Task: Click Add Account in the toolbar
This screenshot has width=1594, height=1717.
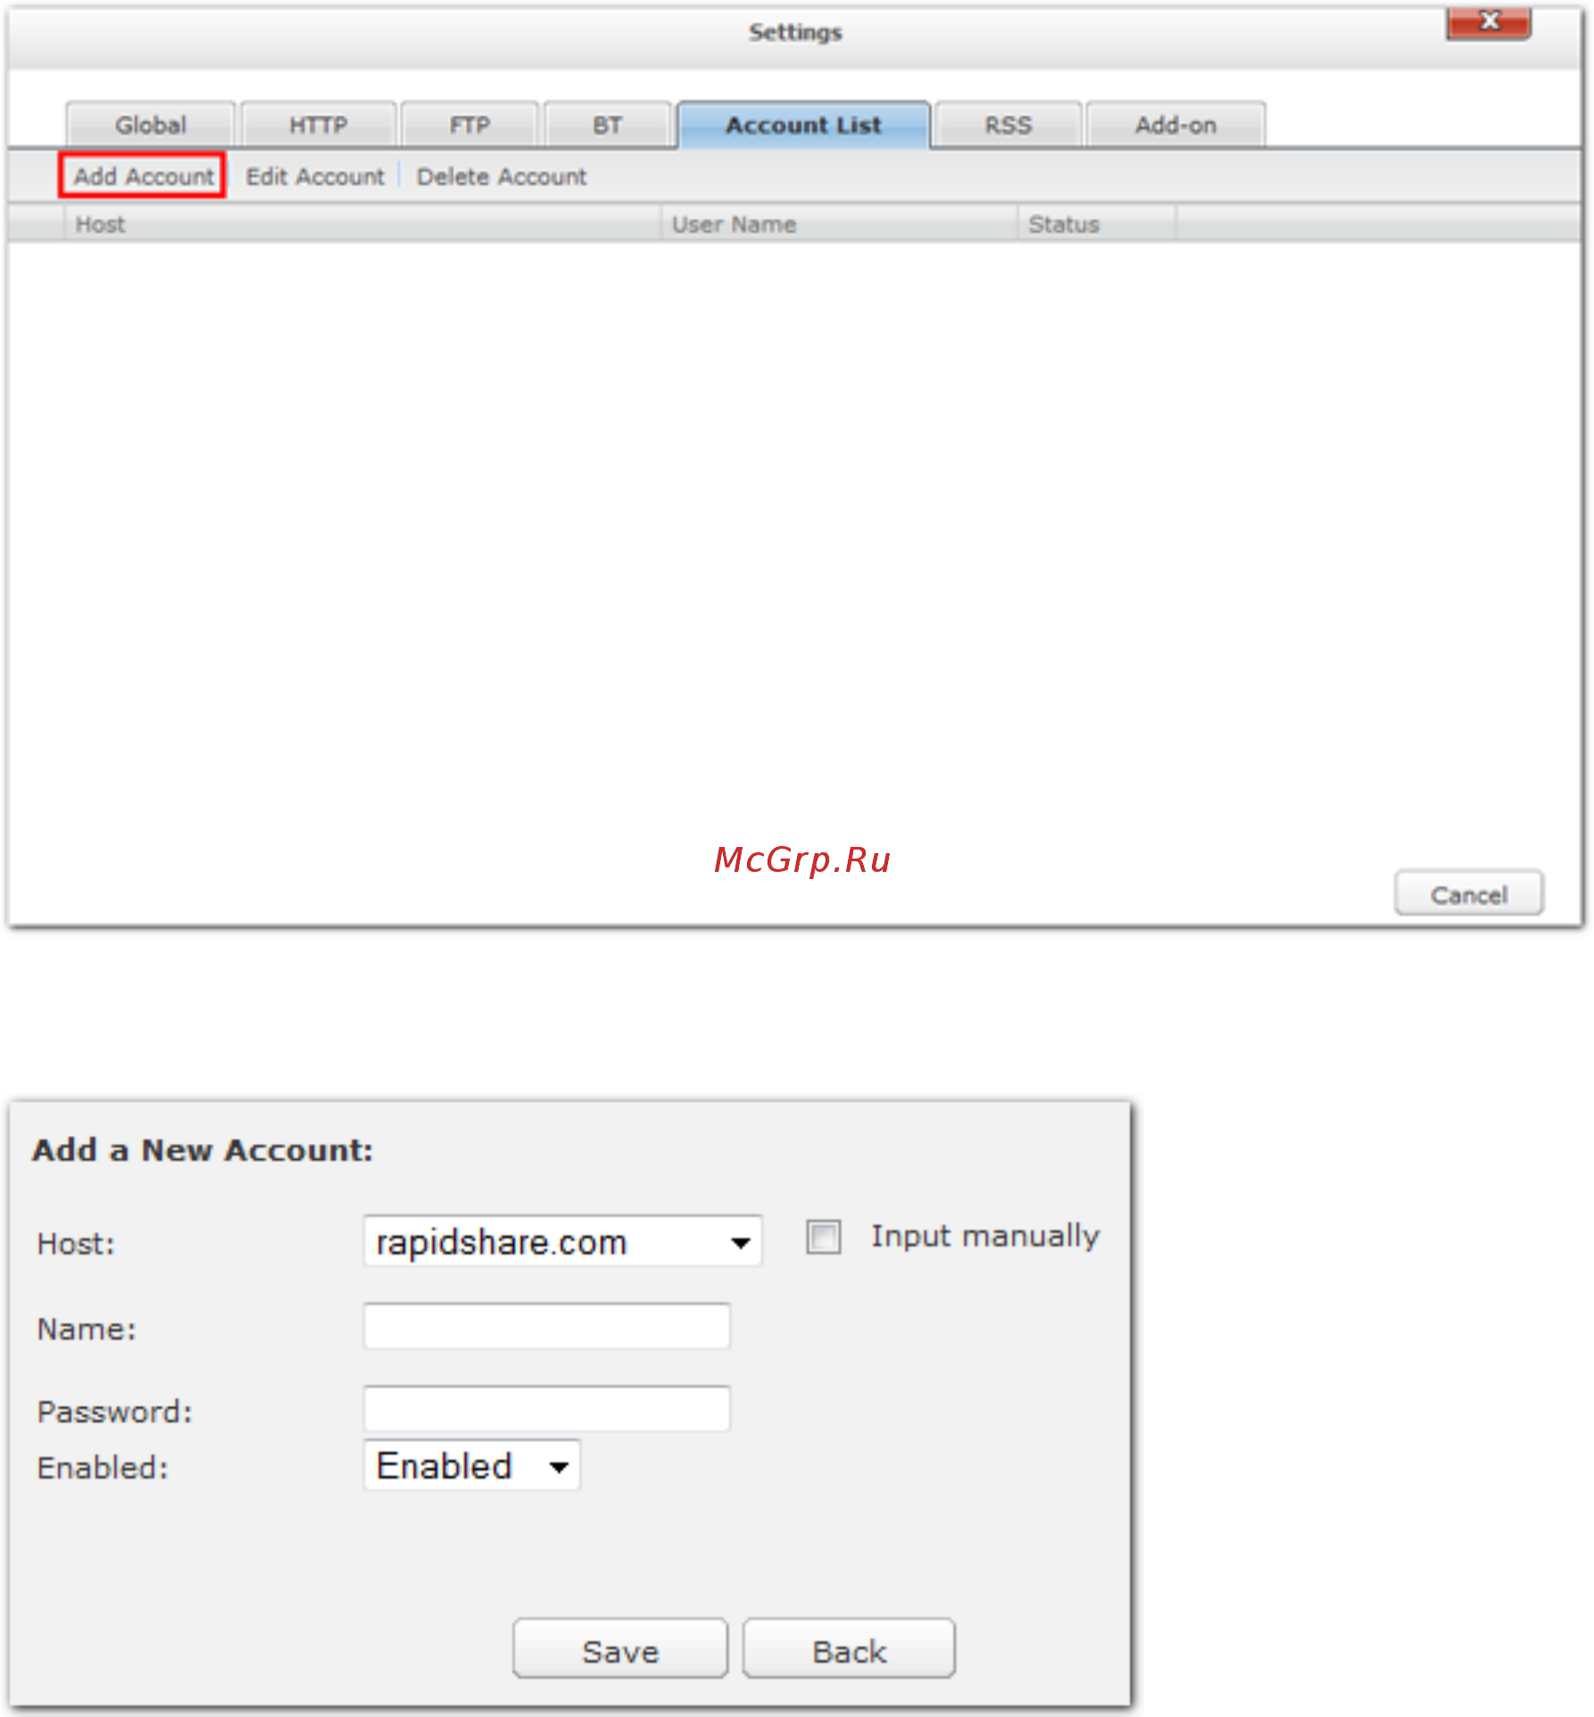Action: pos(143,176)
